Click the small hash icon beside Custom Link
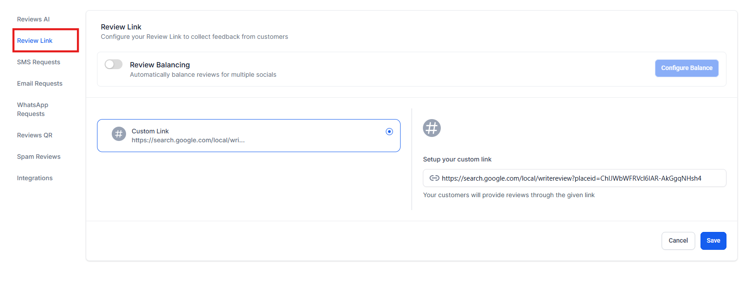 click(118, 134)
